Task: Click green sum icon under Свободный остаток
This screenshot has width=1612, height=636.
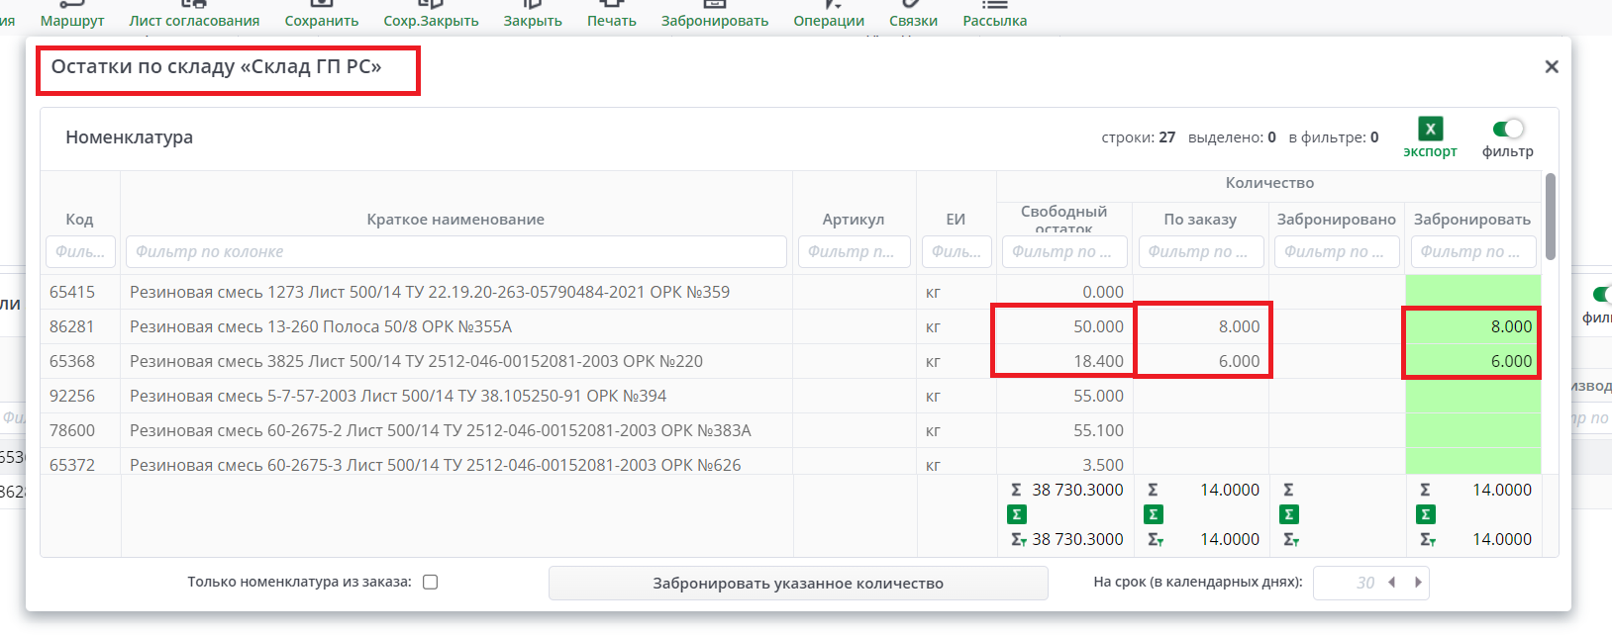Action: pos(1016,514)
